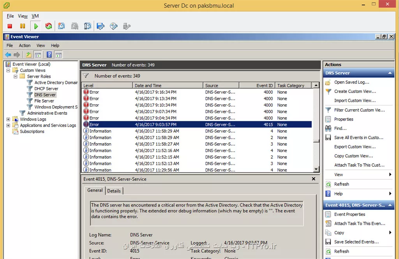399x259 pixels.
Task: Select Subscriptions in tree
Action: 32,131
